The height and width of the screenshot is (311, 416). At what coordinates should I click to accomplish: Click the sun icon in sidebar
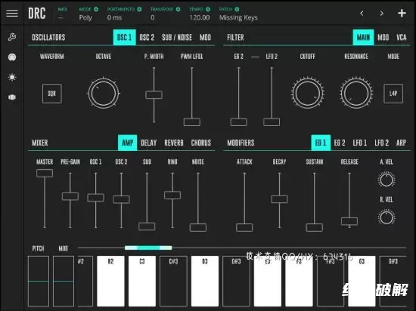(12, 77)
